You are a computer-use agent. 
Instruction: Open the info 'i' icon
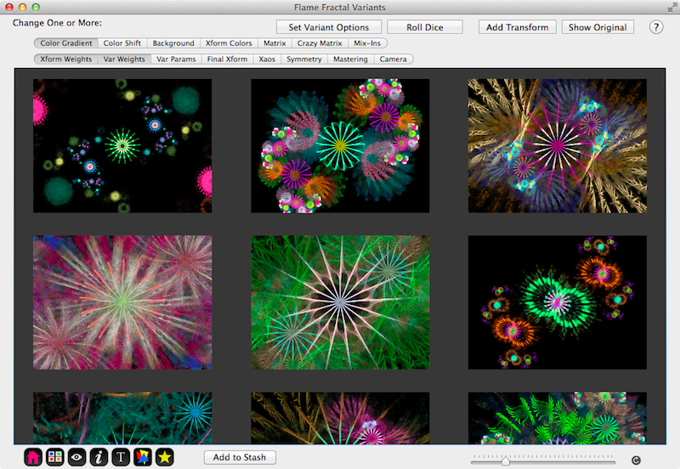[99, 457]
